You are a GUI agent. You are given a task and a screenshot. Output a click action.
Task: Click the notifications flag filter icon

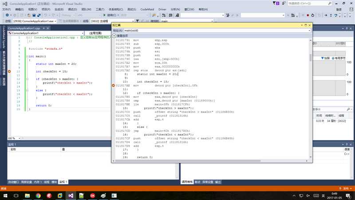pyautogui.click(x=276, y=3)
